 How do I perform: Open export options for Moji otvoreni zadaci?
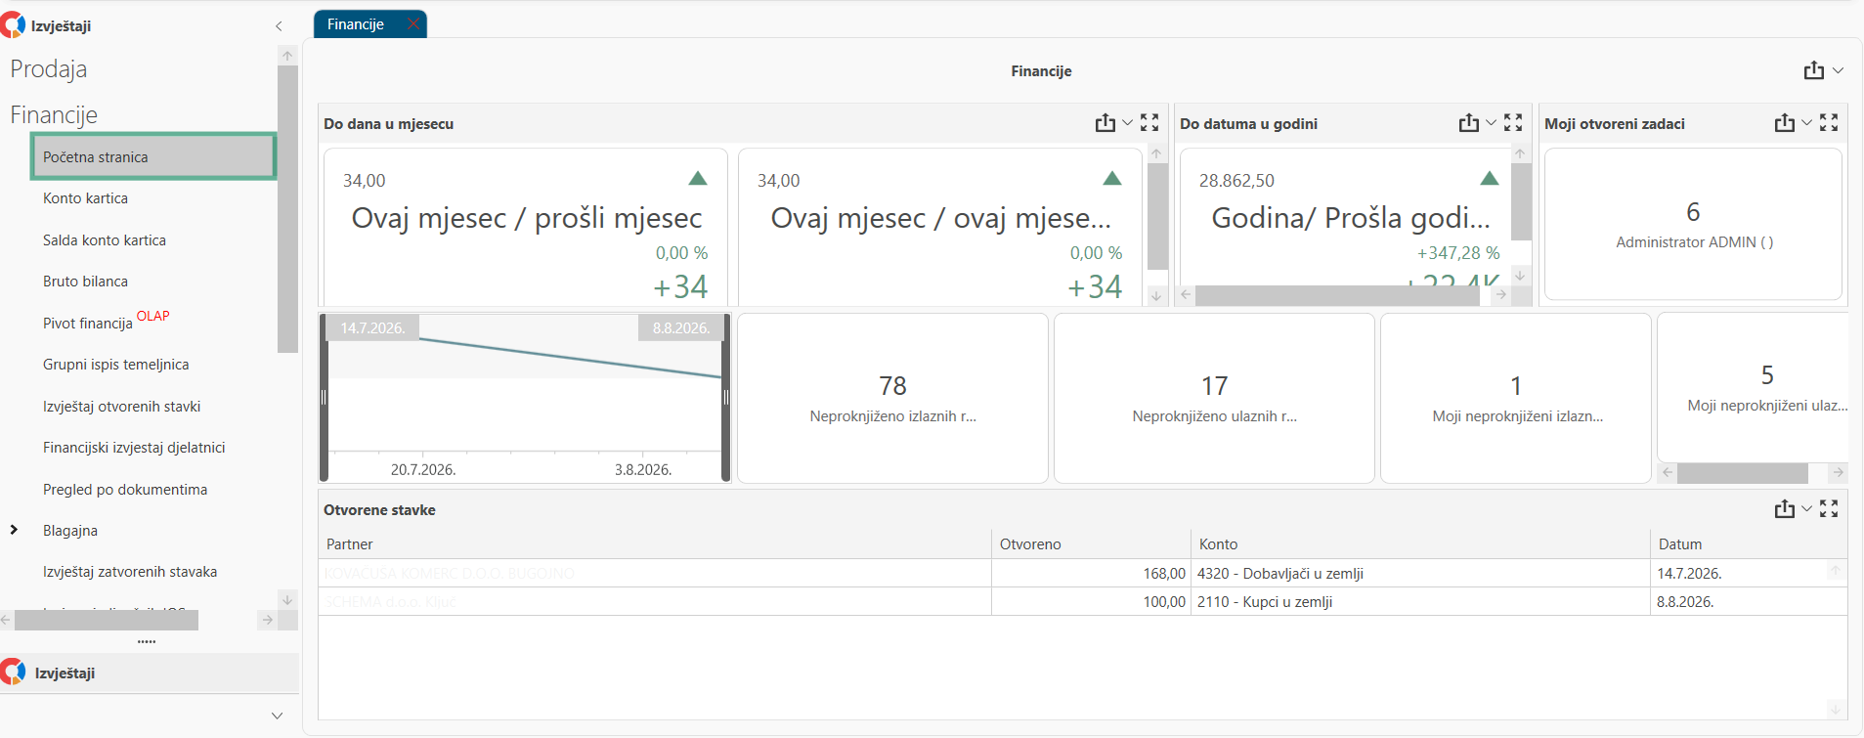[x=1806, y=123]
